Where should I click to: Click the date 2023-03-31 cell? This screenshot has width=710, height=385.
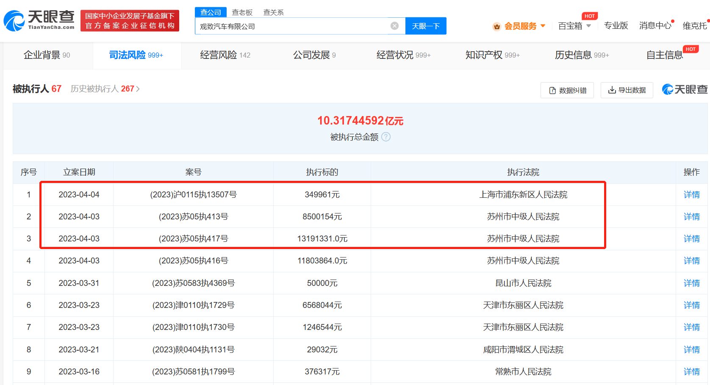click(x=79, y=283)
